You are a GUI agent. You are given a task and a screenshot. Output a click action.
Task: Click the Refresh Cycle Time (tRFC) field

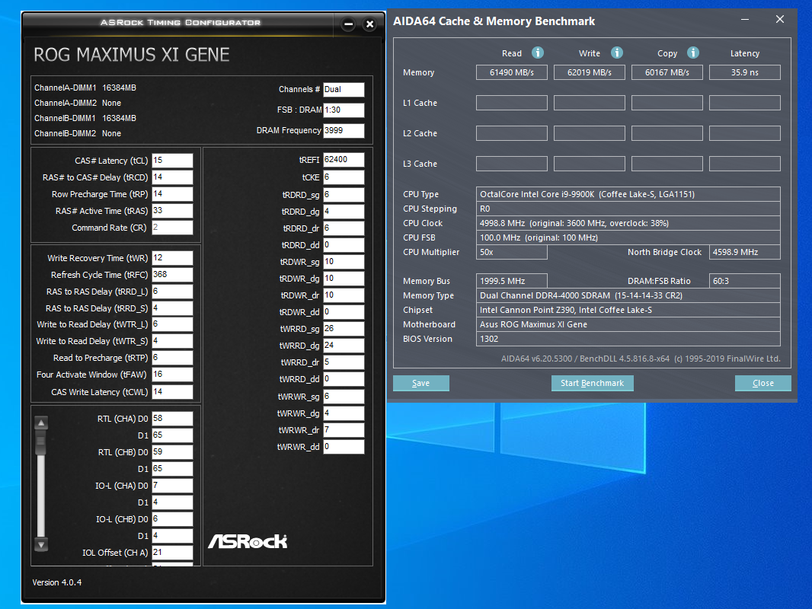click(172, 275)
